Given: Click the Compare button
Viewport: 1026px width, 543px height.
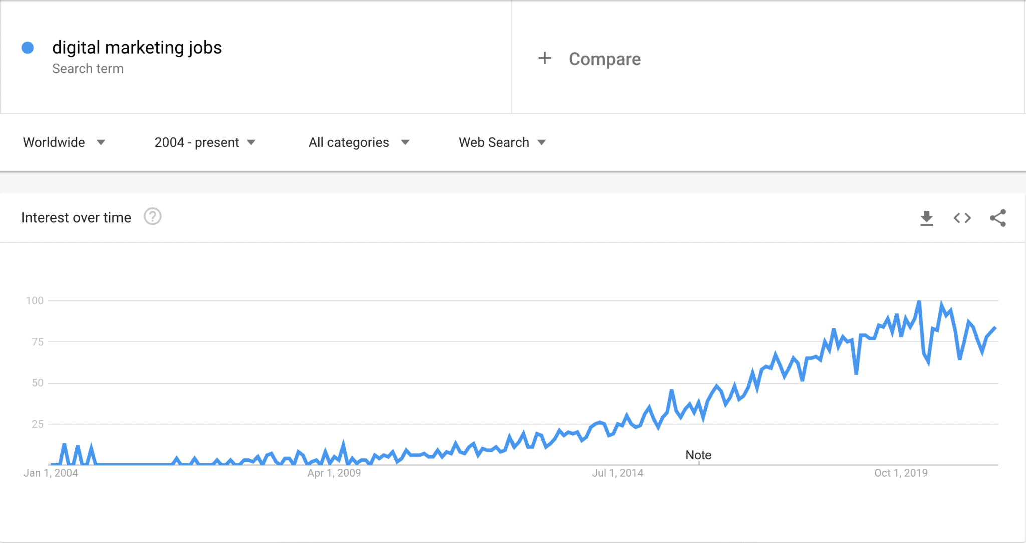Looking at the screenshot, I should (x=604, y=59).
